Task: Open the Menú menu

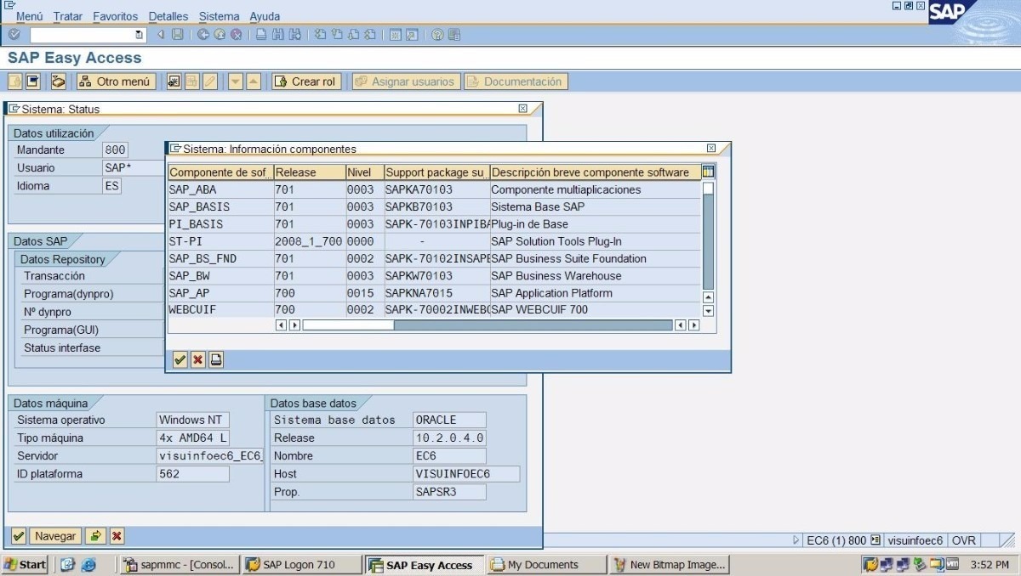Action: tap(30, 16)
